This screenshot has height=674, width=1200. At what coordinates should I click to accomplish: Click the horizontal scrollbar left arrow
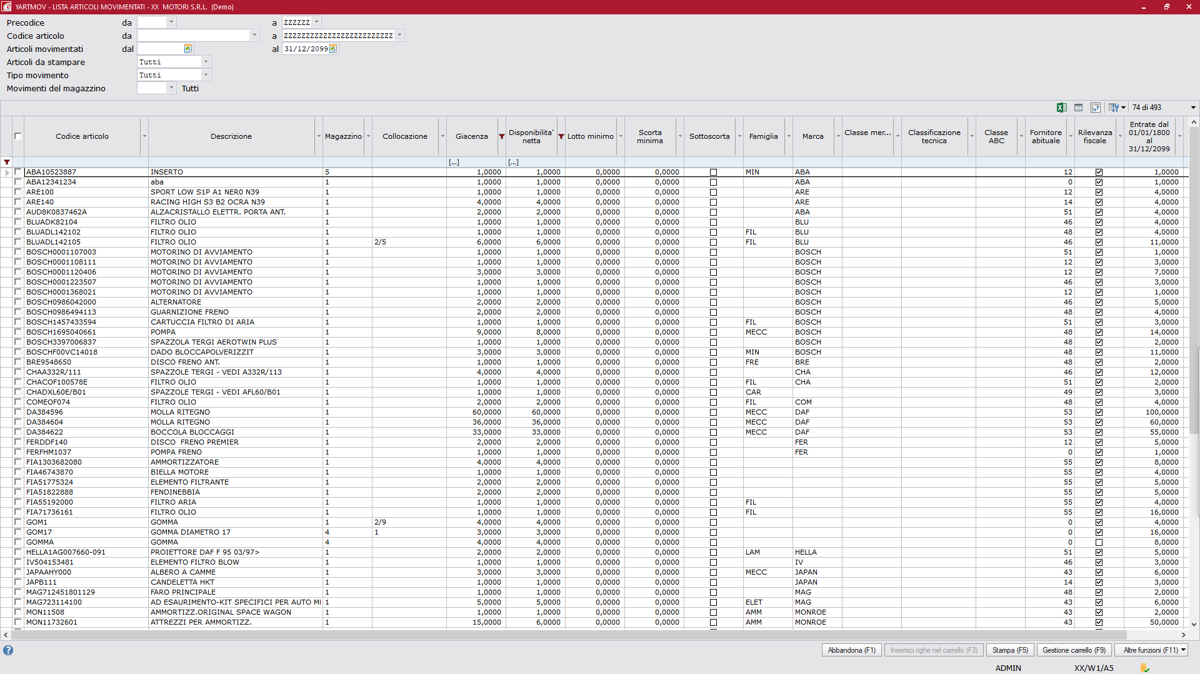point(6,635)
